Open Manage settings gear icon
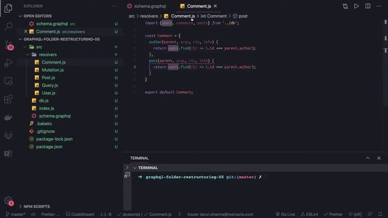388x218 pixels. 8,200
